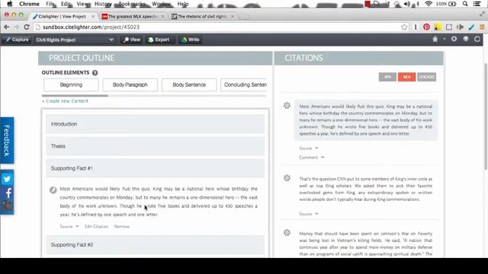Click gear icon for 'That's the question' citation
488x274 pixels.
287,178
